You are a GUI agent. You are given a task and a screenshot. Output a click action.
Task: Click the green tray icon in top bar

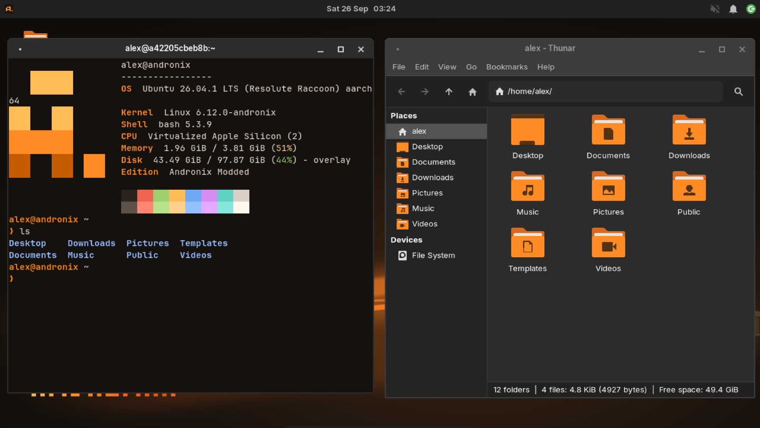tap(751, 9)
